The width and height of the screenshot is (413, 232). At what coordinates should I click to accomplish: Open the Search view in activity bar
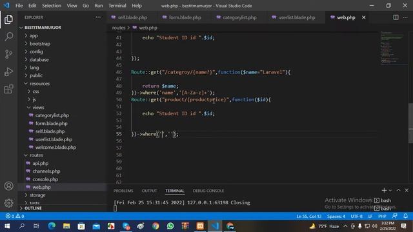point(8,37)
